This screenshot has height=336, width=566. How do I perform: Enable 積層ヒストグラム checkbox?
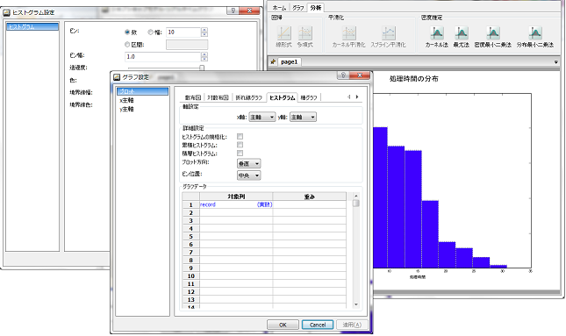[x=240, y=153]
